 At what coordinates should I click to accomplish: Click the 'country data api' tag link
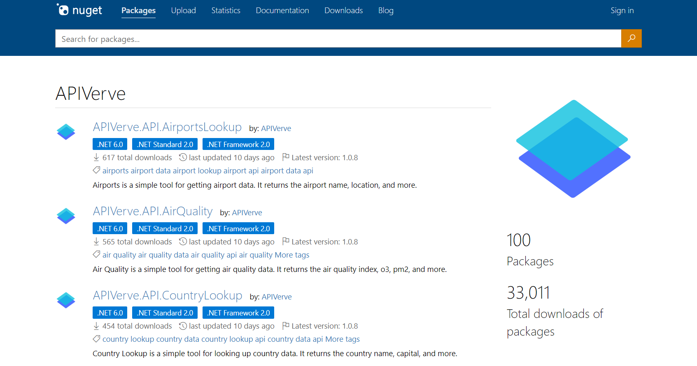(x=295, y=339)
